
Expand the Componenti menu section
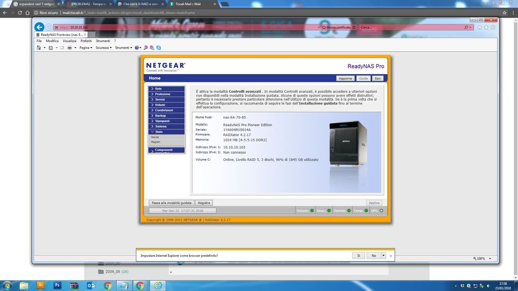pos(166,150)
